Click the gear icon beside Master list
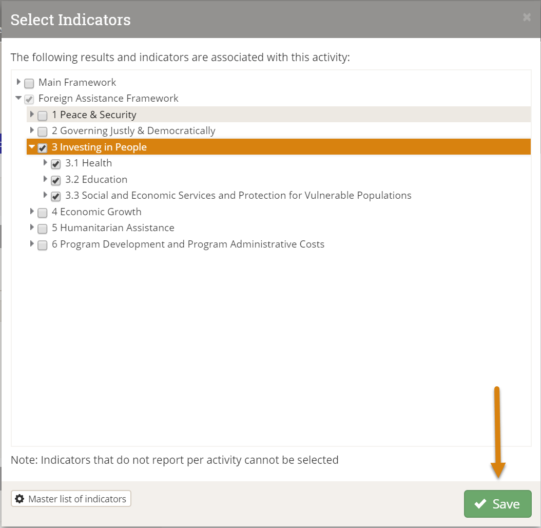 [x=20, y=499]
